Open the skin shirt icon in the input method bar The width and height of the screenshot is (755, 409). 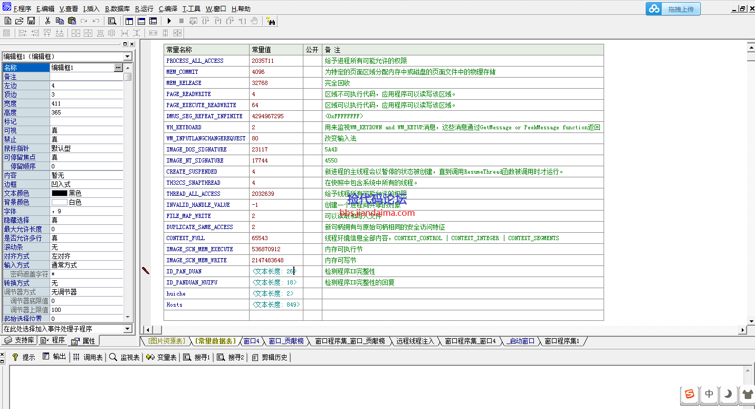[x=747, y=394]
